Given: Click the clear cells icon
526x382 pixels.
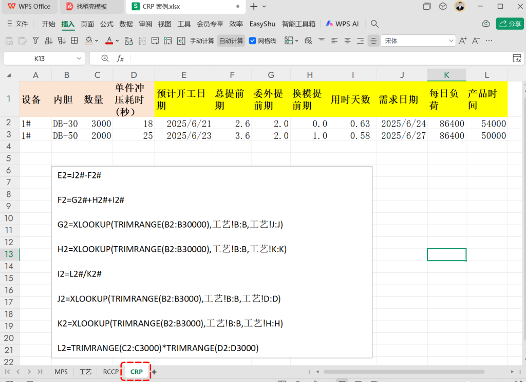Looking at the screenshot, I should pyautogui.click(x=308, y=41).
